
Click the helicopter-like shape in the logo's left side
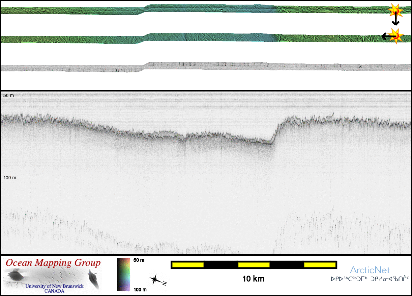coord(15,275)
